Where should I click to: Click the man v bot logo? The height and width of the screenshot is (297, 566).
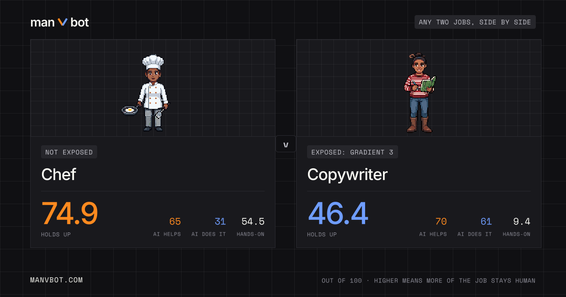click(x=59, y=22)
